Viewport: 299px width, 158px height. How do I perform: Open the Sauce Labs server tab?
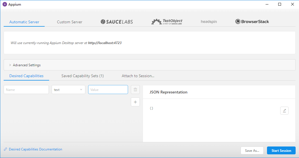pos(117,22)
